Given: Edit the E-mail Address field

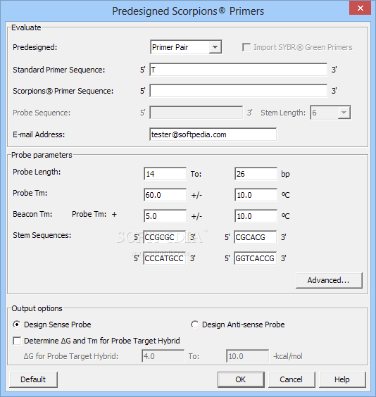Looking at the screenshot, I should click(213, 134).
